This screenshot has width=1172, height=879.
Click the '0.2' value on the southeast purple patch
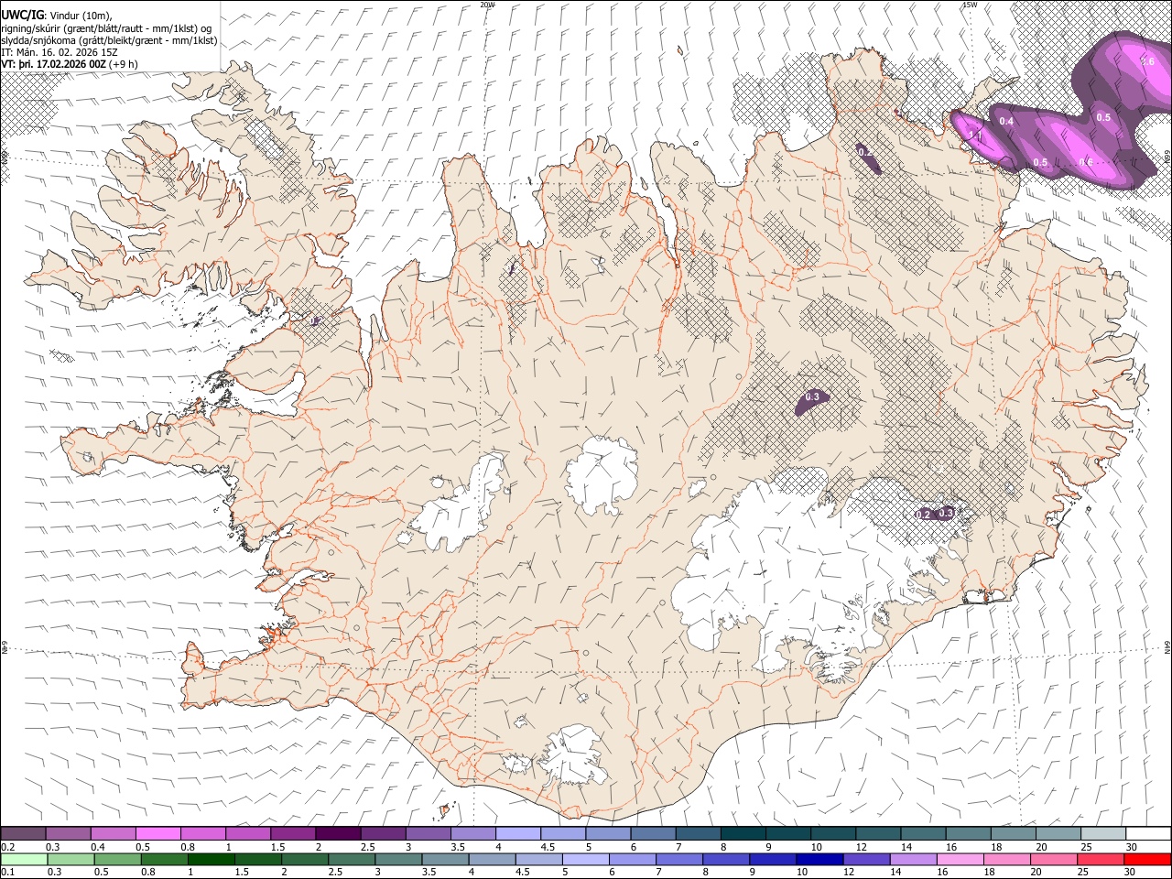coord(923,515)
